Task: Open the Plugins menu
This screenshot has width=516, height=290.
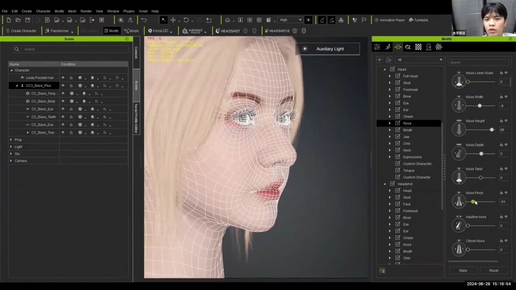Action: coord(129,11)
